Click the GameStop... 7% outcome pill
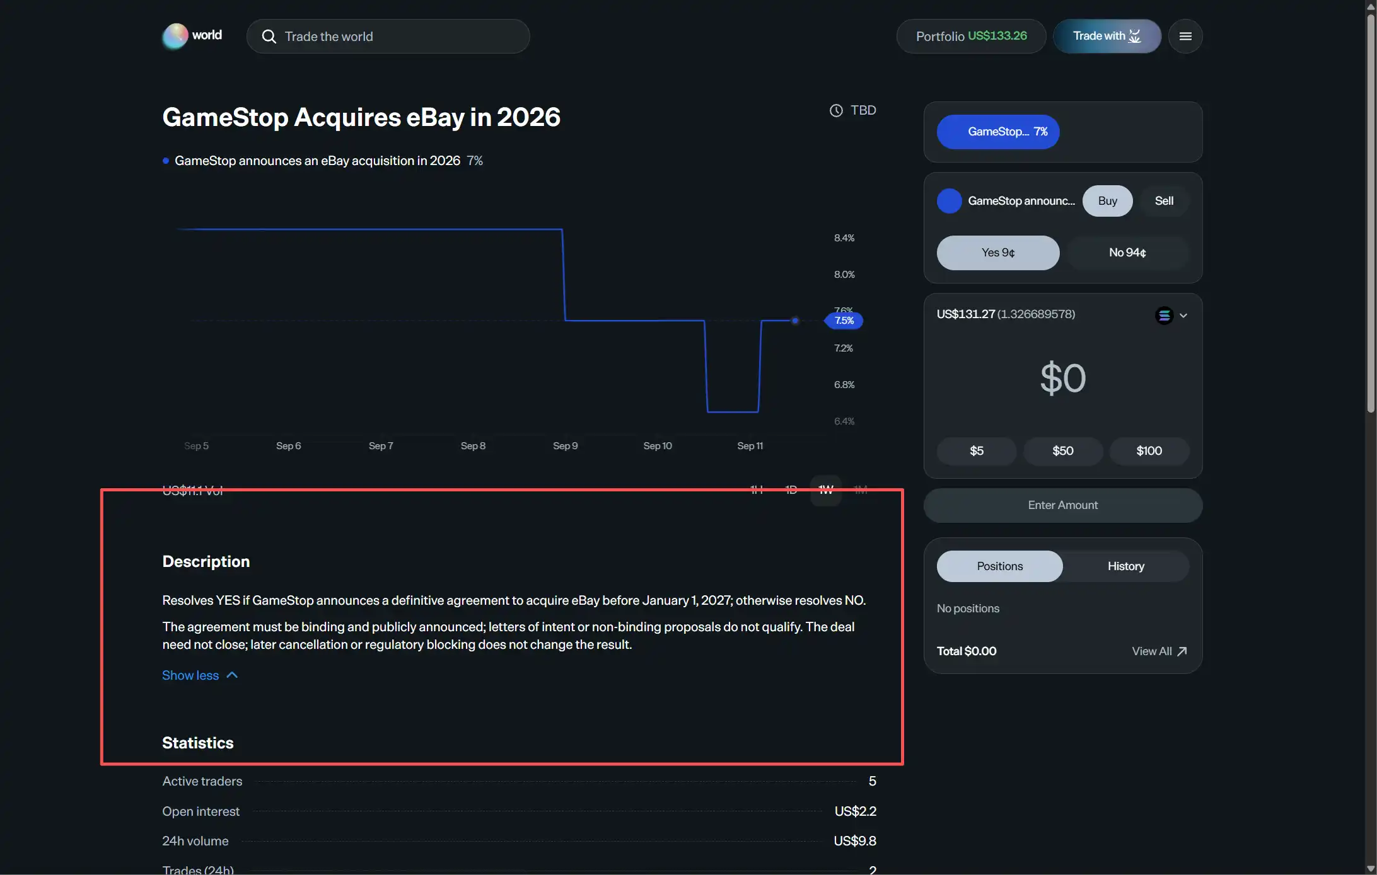 coord(998,132)
